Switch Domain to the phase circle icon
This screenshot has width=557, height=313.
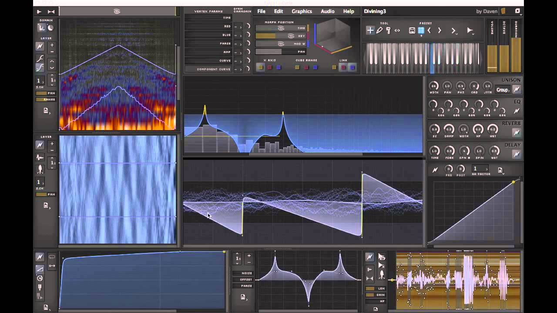tap(50, 28)
